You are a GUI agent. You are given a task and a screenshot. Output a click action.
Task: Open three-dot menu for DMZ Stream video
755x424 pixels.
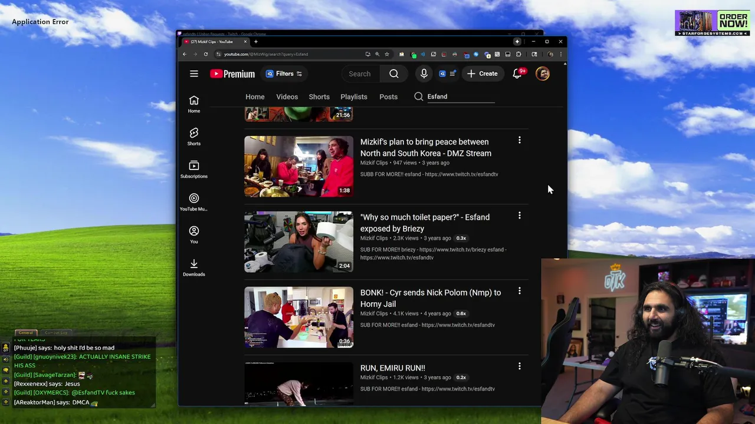point(520,140)
